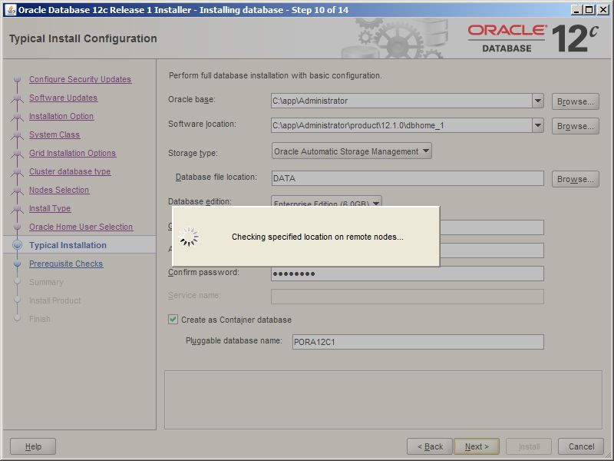The image size is (614, 461).
Task: Browse for the Software location folder
Action: pyautogui.click(x=575, y=126)
